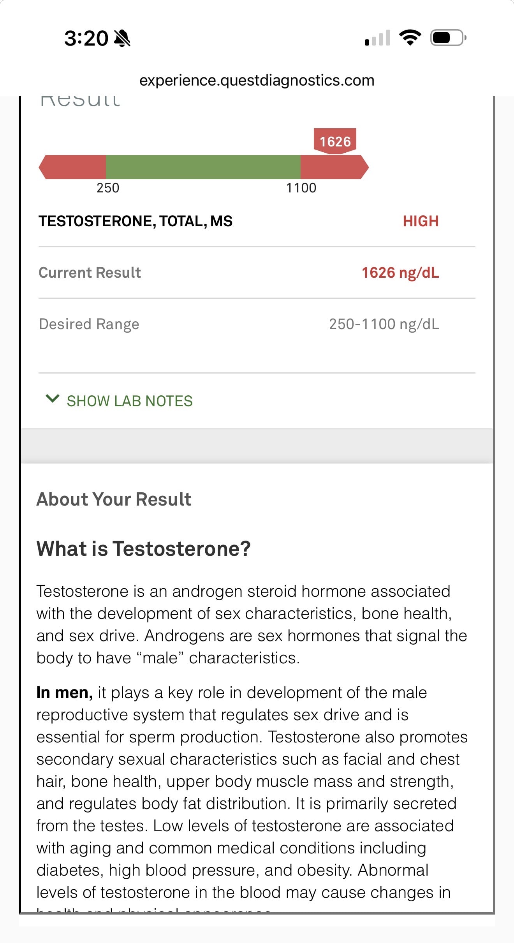Tap the HIGH status label
This screenshot has width=514, height=943.
tap(421, 221)
